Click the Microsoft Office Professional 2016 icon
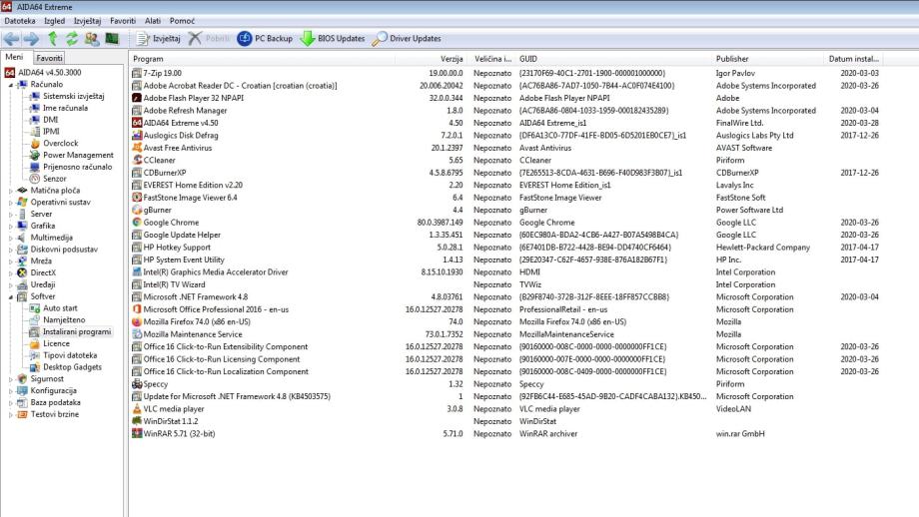Screen dimensions: 919x517 [x=137, y=309]
